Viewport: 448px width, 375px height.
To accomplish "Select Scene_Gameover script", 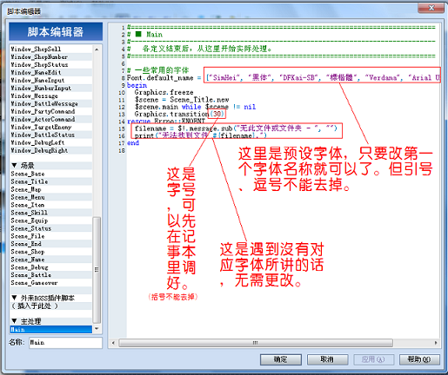I will [x=51, y=283].
